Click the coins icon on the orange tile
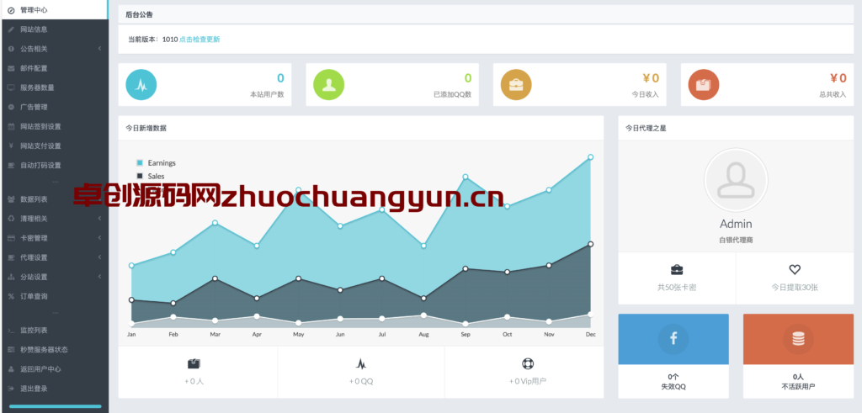Image resolution: width=862 pixels, height=413 pixels. pyautogui.click(x=798, y=339)
